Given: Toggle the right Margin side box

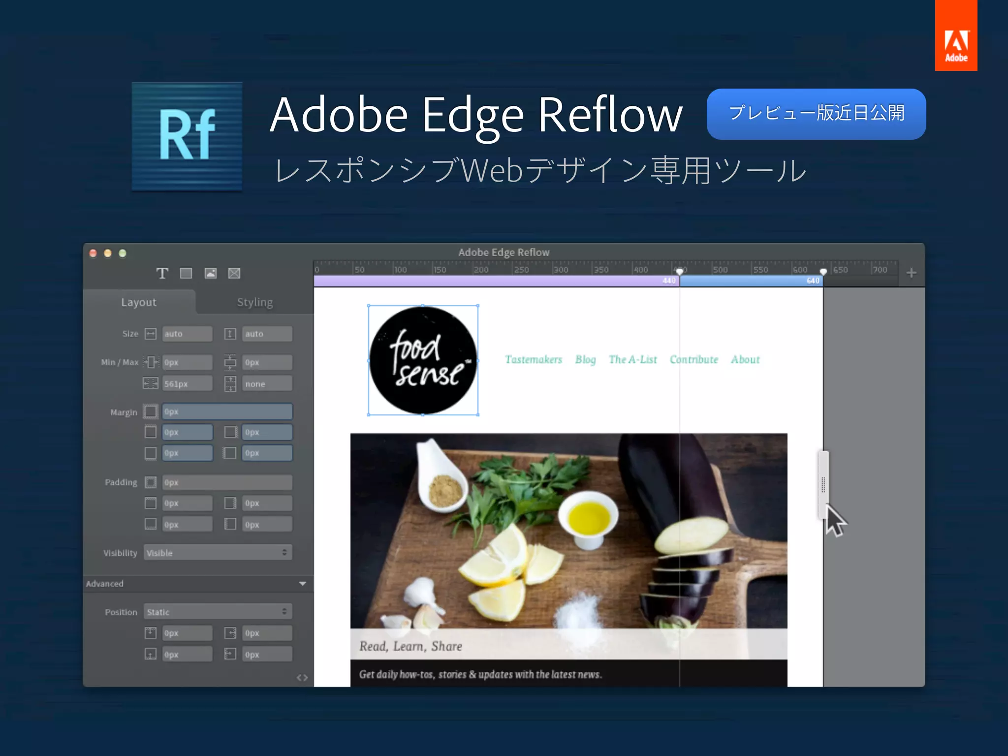Looking at the screenshot, I should [x=230, y=432].
